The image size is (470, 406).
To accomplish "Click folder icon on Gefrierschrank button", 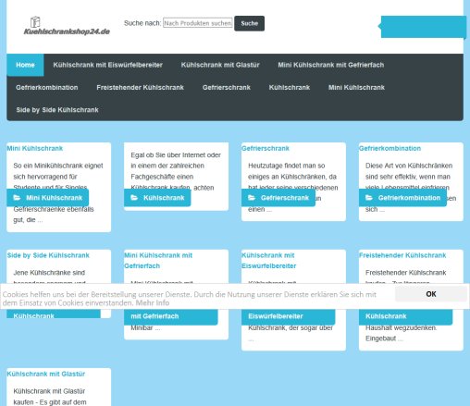I will [252, 198].
